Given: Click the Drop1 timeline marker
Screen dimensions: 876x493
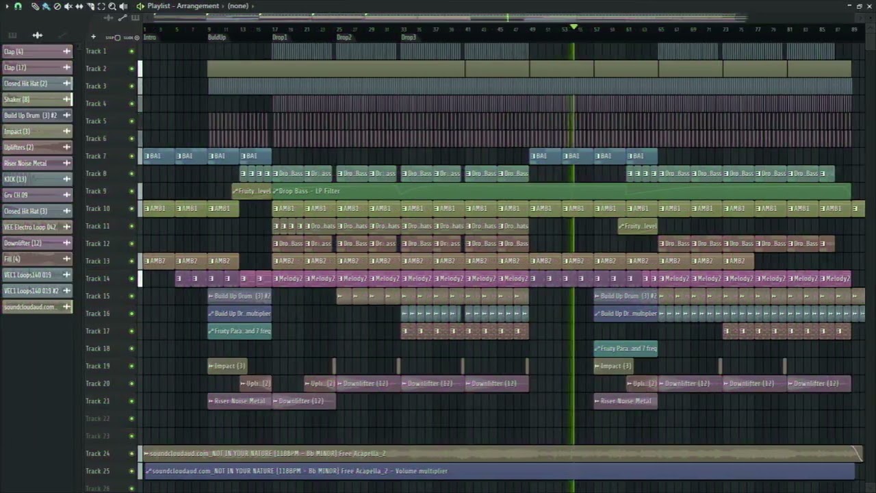Looking at the screenshot, I should click(280, 38).
